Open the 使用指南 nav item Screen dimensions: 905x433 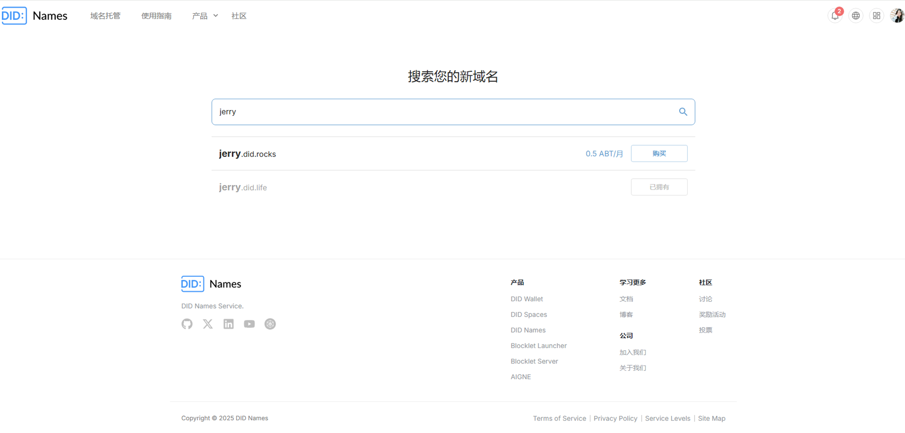point(156,16)
